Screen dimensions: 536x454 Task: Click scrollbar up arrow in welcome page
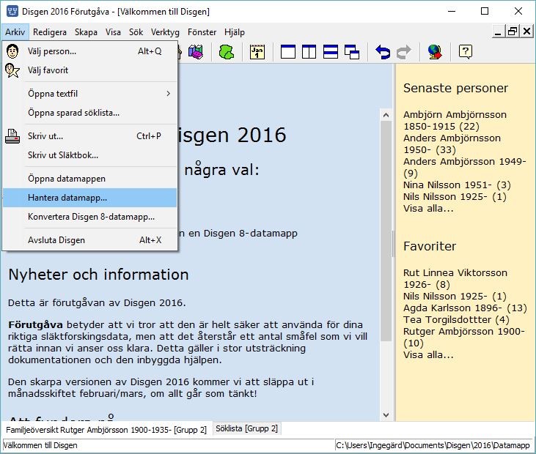[x=386, y=115]
